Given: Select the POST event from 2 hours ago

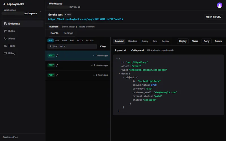Looking at the screenshot, I should pyautogui.click(x=78, y=75).
